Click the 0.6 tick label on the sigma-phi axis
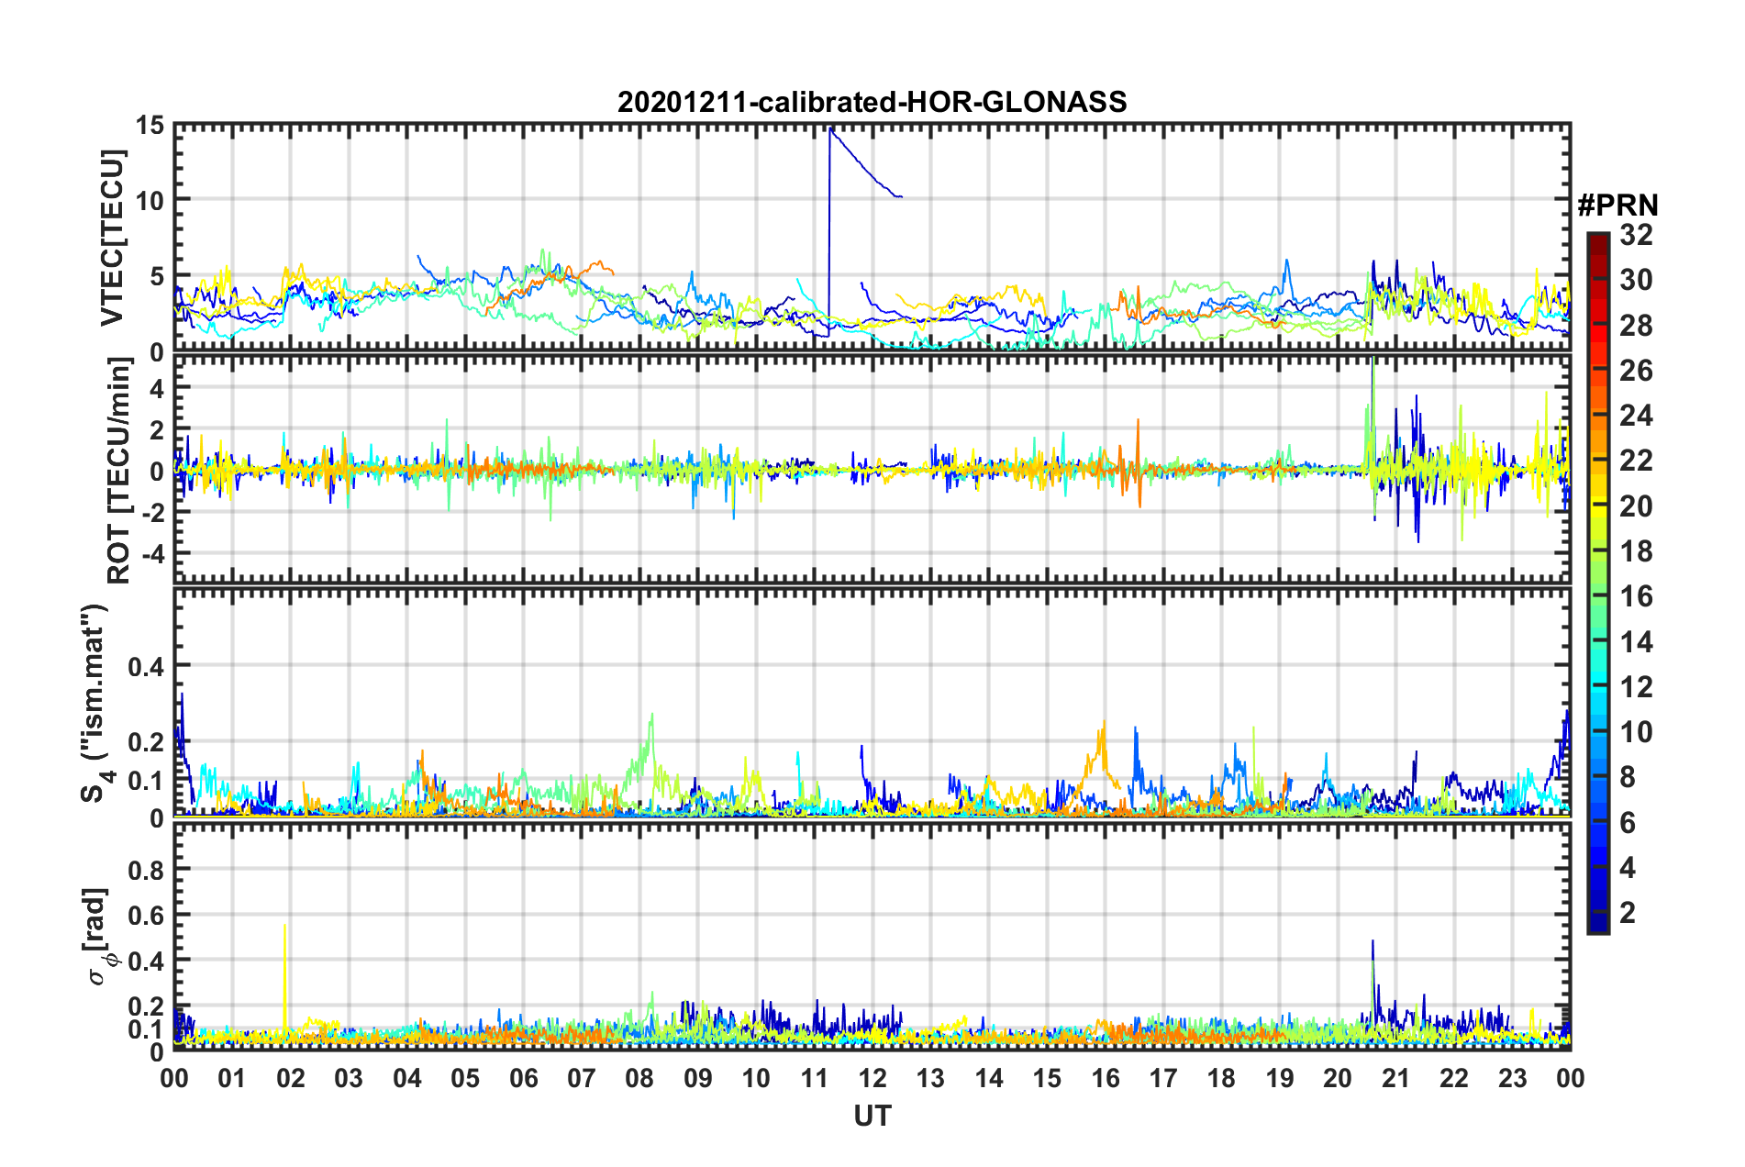 pyautogui.click(x=147, y=915)
